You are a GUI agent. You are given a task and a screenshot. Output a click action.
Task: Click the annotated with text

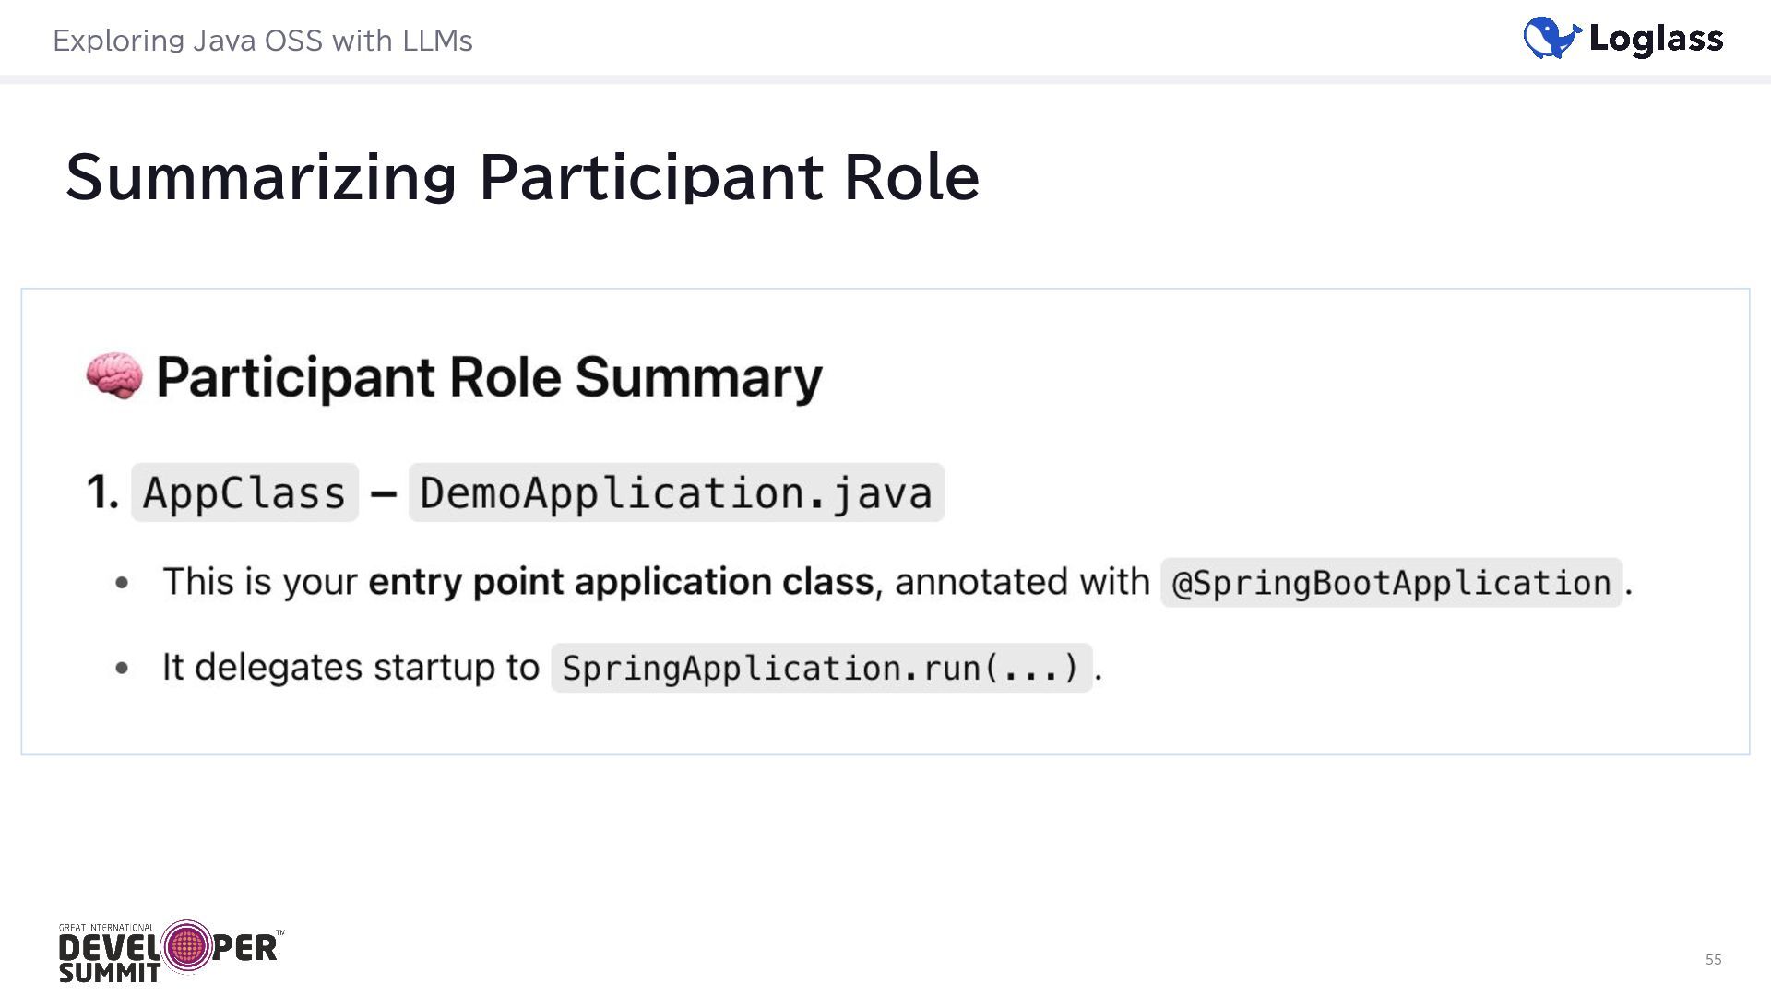1022,582
